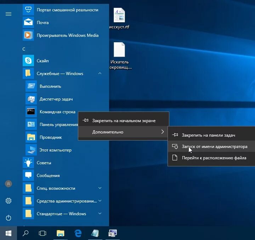Open the Диспетчер задач icon
The height and width of the screenshot is (240, 255).
31,99
